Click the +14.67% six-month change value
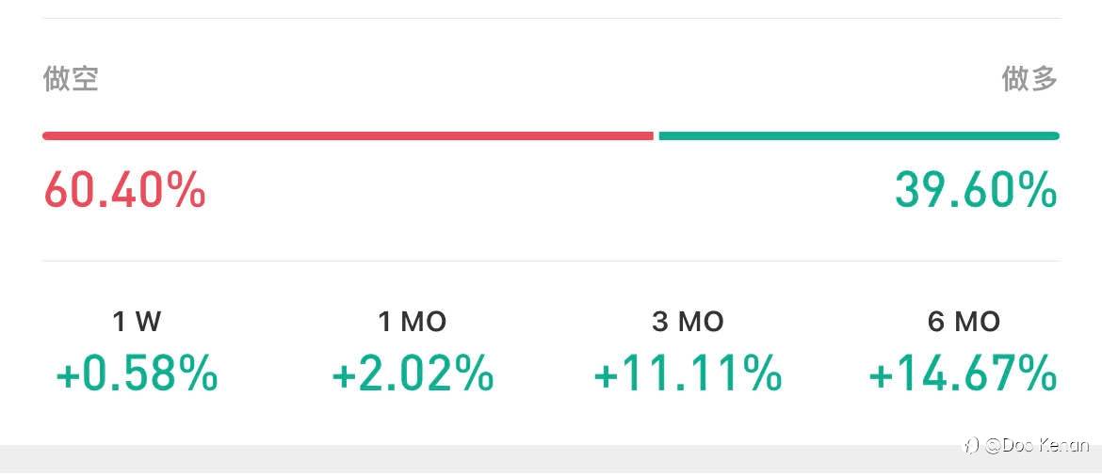The width and height of the screenshot is (1102, 476). click(963, 373)
